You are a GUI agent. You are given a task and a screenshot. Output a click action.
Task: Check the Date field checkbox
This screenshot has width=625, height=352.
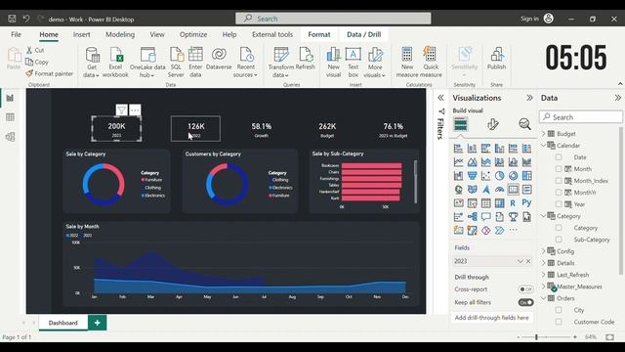[x=559, y=157]
